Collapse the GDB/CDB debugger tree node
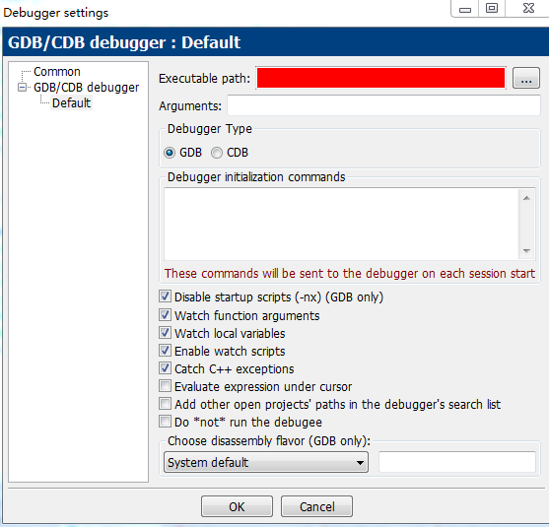The width and height of the screenshot is (549, 527). point(22,87)
